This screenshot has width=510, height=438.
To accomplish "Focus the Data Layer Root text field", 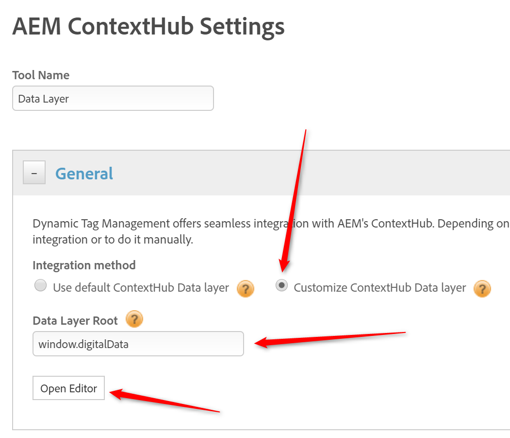I will [138, 344].
